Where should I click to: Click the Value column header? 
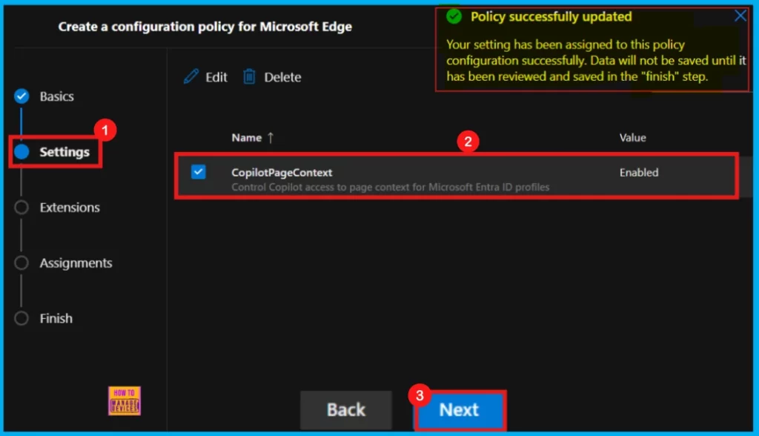pyautogui.click(x=633, y=138)
